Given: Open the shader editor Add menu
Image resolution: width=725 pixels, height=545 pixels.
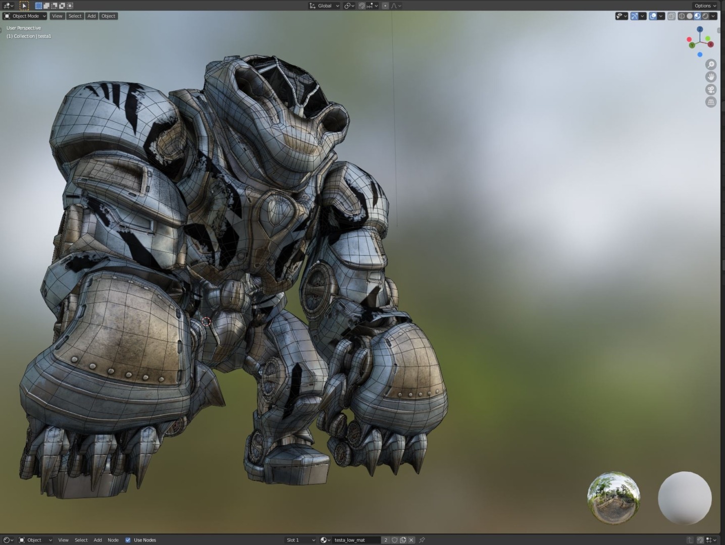Looking at the screenshot, I should [97, 540].
